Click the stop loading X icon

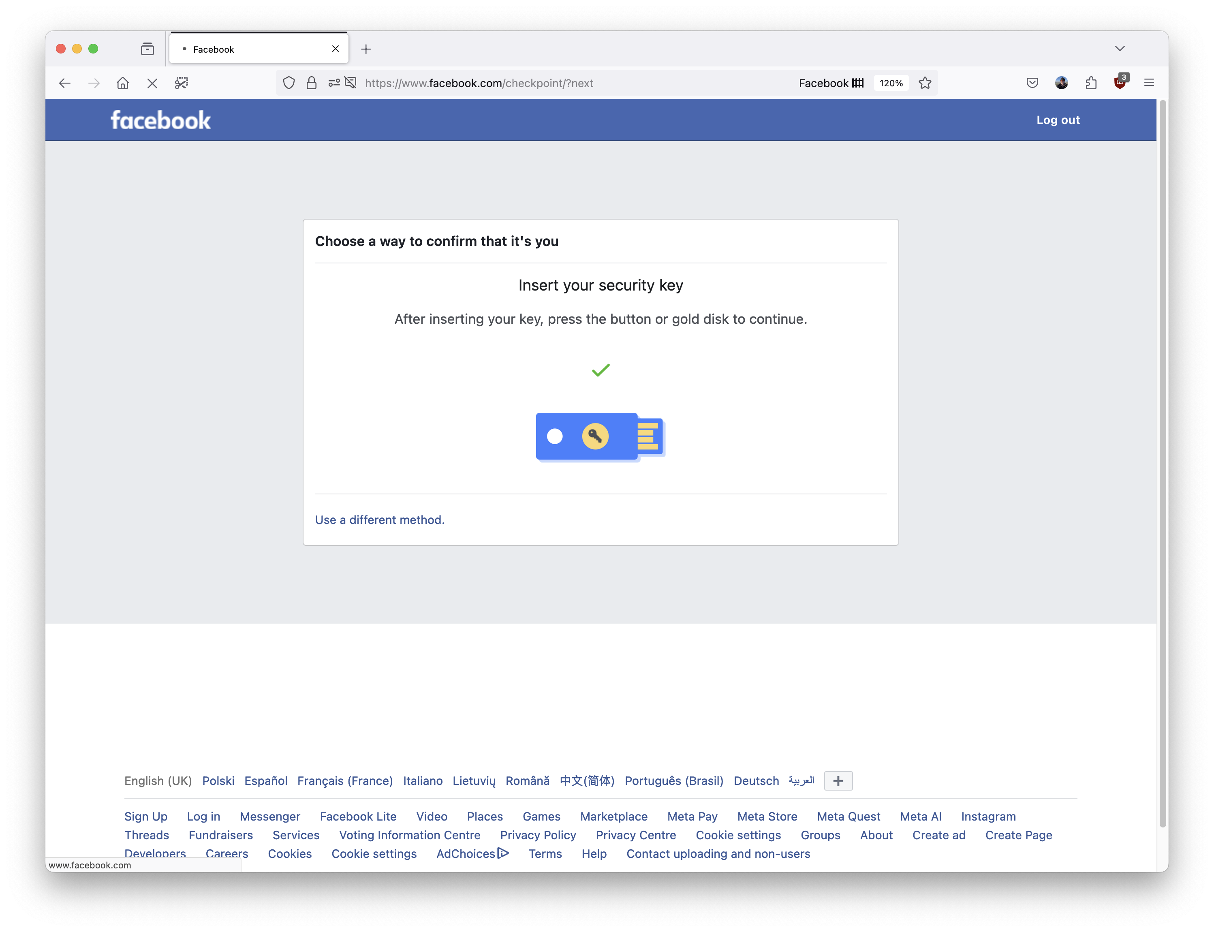coord(152,83)
